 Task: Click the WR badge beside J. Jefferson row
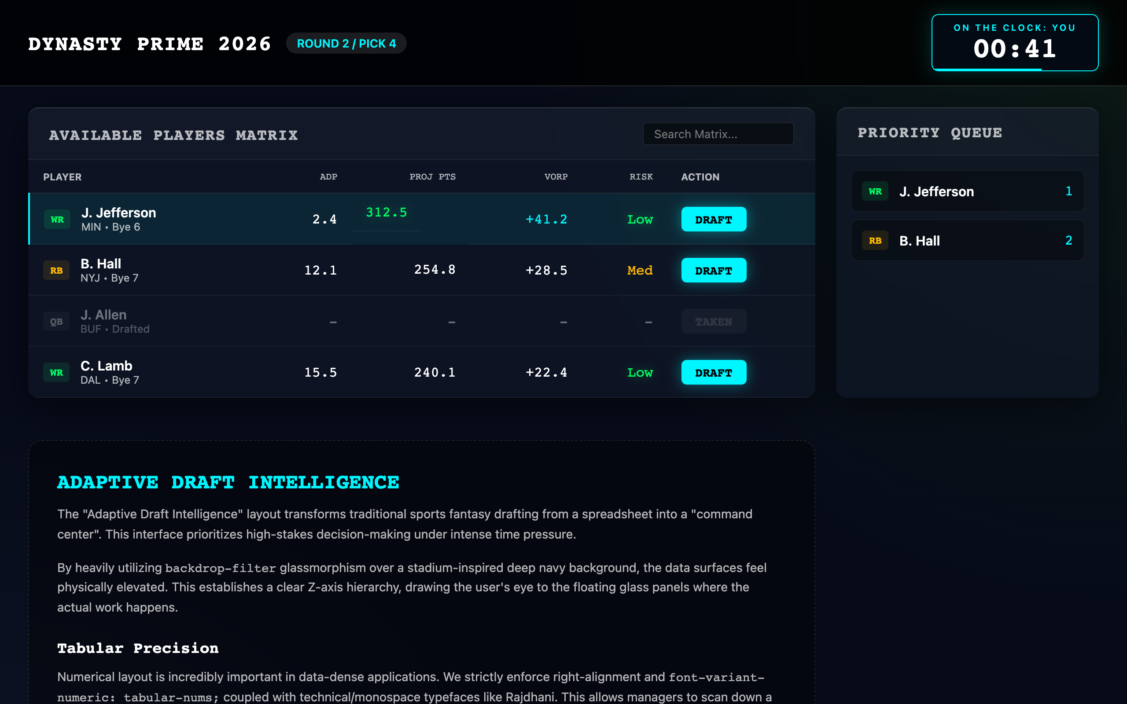57,219
